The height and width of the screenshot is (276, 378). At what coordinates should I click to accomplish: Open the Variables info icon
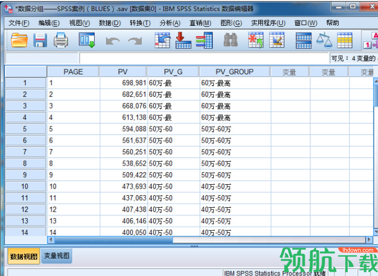point(204,40)
